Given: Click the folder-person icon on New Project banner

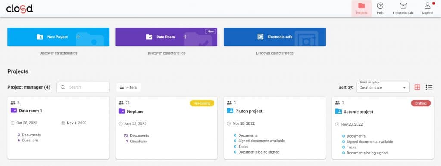Looking at the screenshot, I should [x=40, y=37].
